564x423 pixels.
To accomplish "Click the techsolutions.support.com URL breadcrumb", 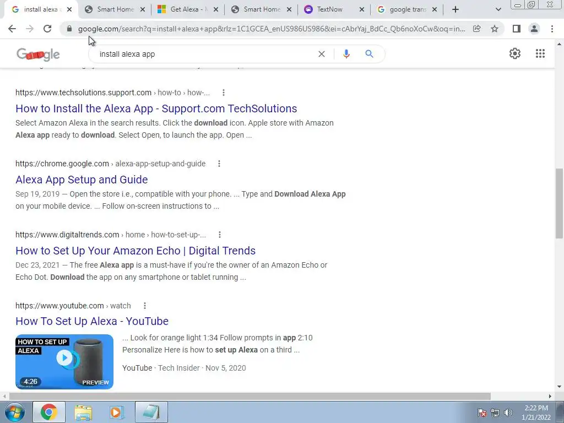I will coord(112,93).
